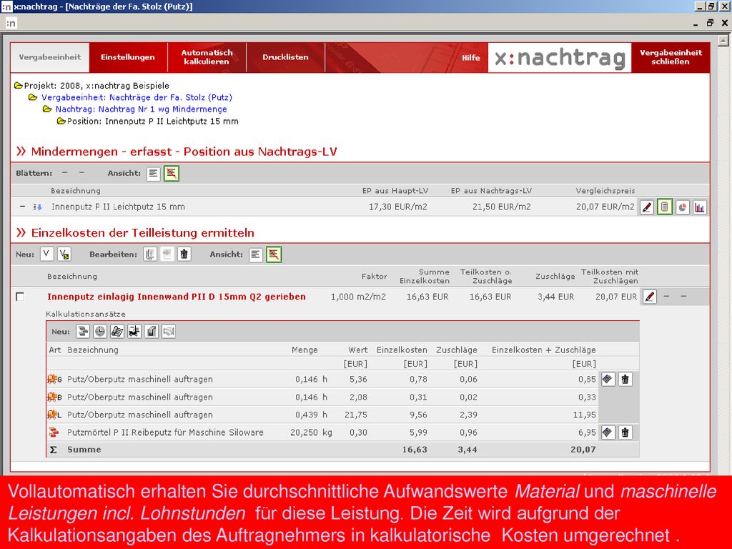
Task: Click heading Einzelkosten der Teilleistung ermitteln
Action: 142,233
